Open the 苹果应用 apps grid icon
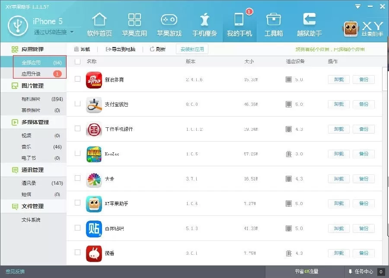Viewport: 389px width, 278px height. pos(134,19)
